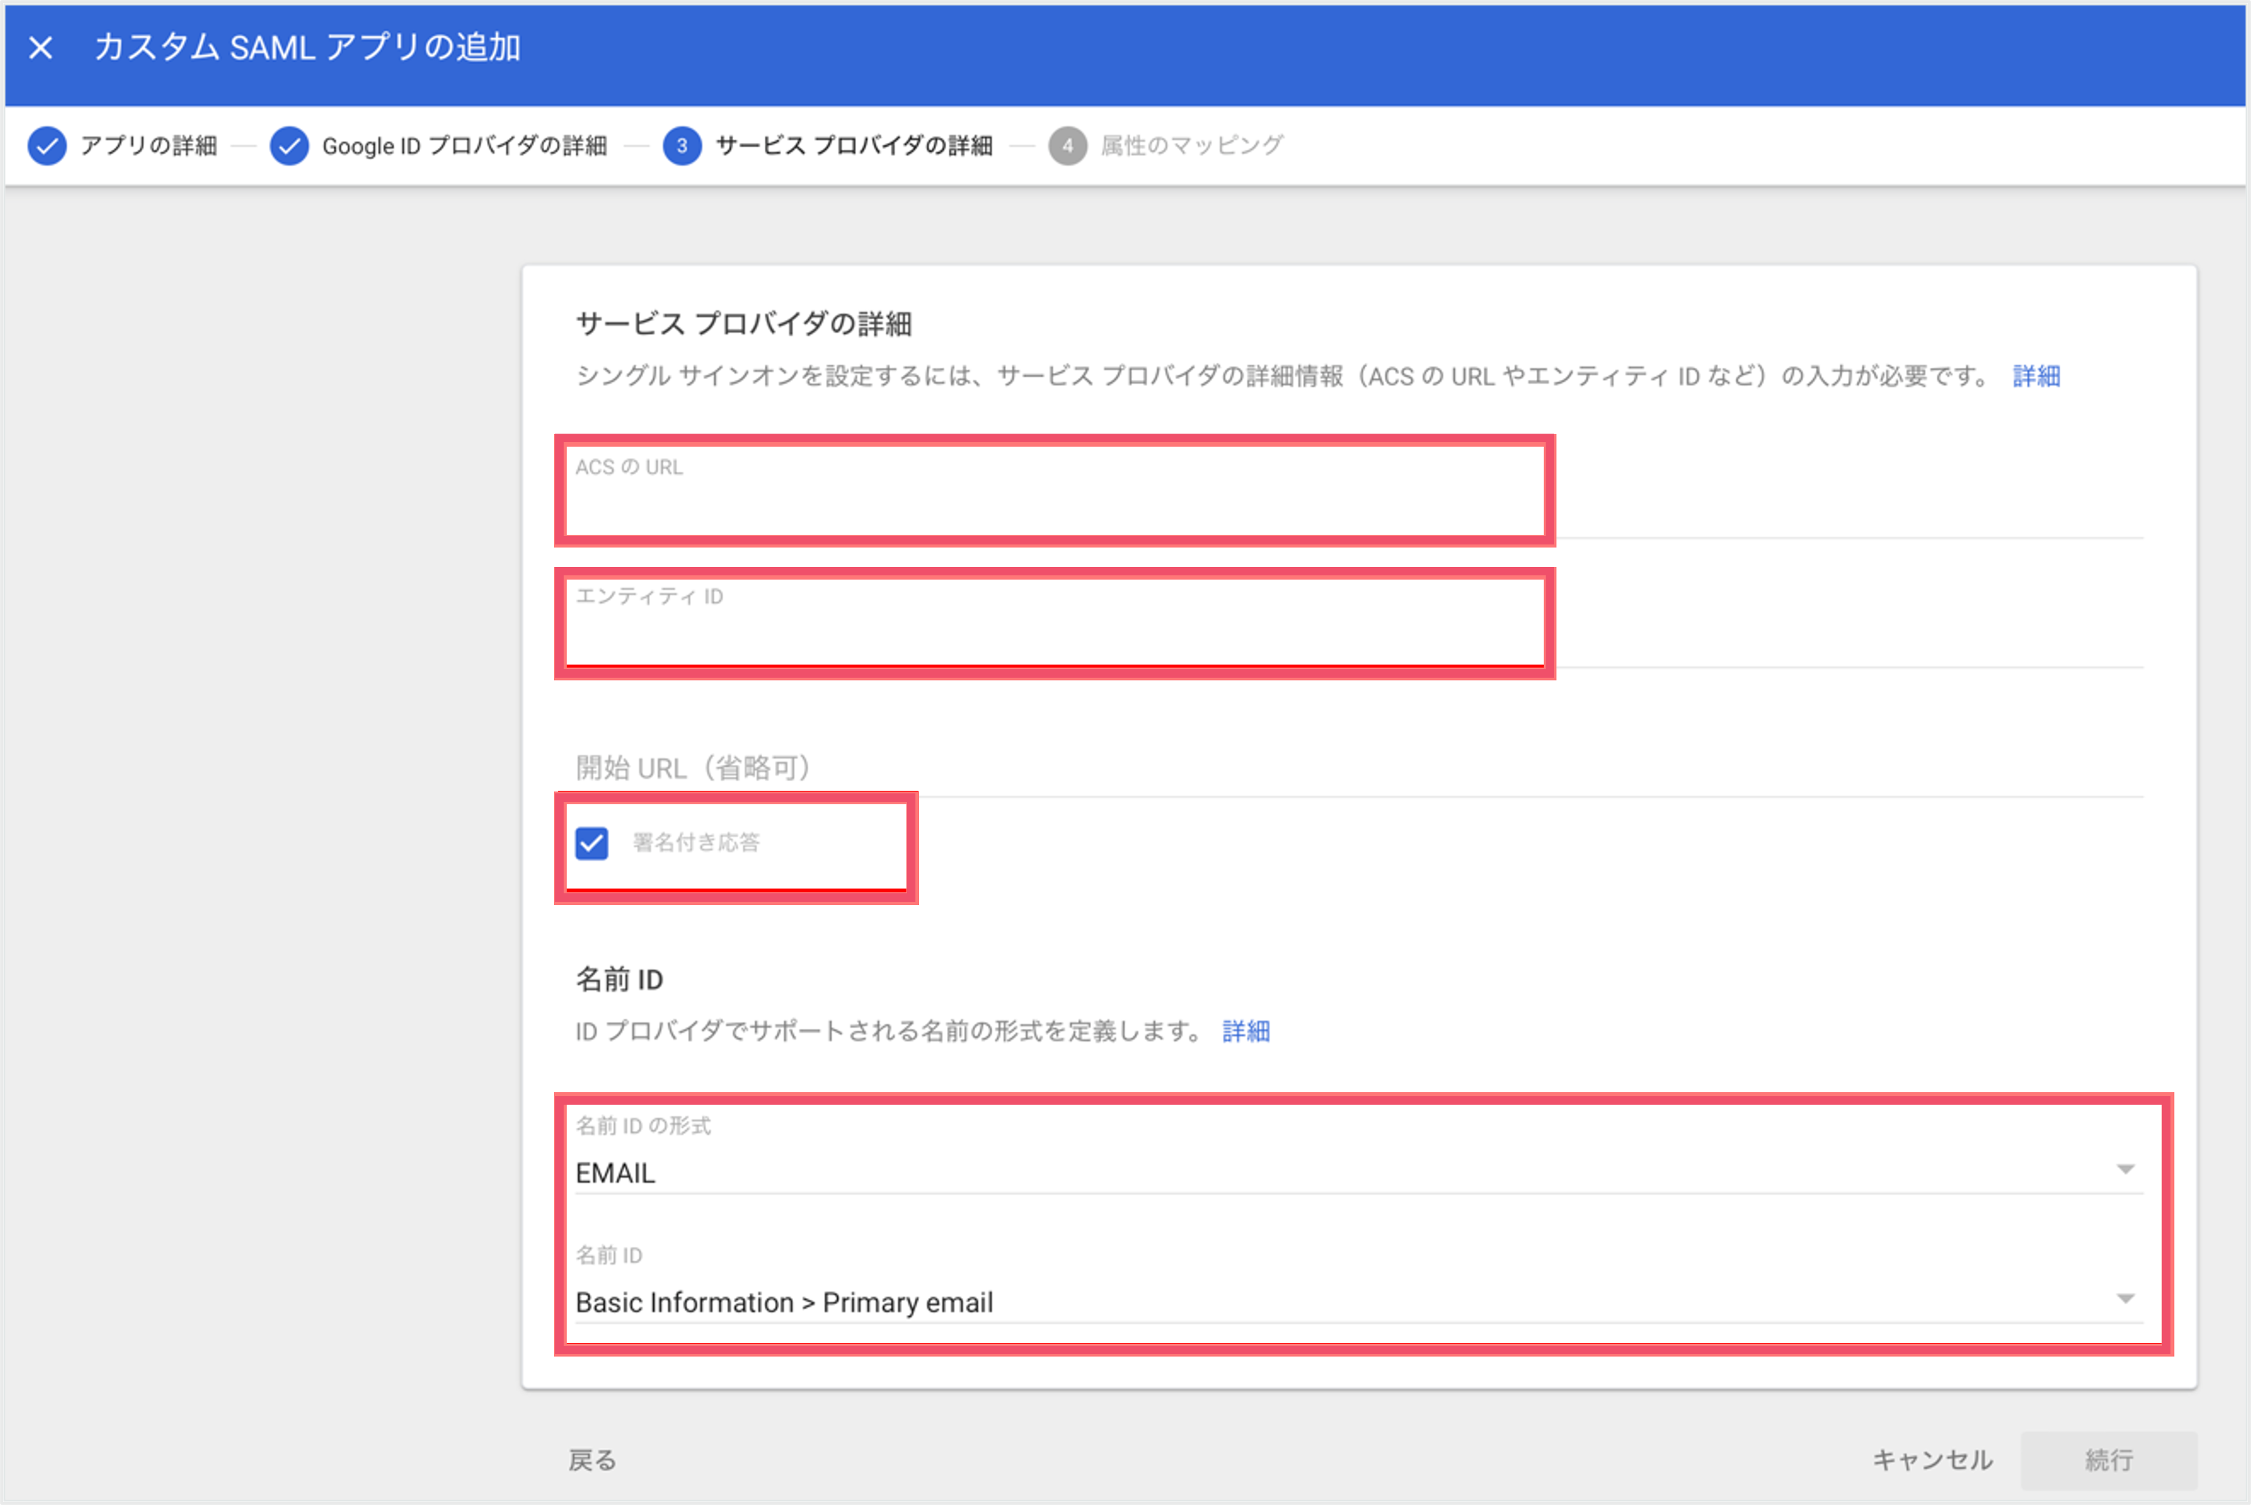Click the アプリの詳細 step checkmark icon
Viewport: 2251px width, 1505px height.
[47, 146]
